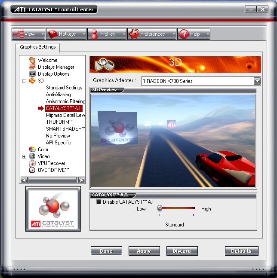The height and width of the screenshot is (278, 277).
Task: Select Mipmap Detail Level tree item
Action: coord(65,115)
